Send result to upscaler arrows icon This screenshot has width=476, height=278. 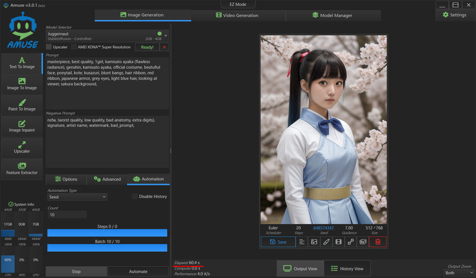[350, 242]
